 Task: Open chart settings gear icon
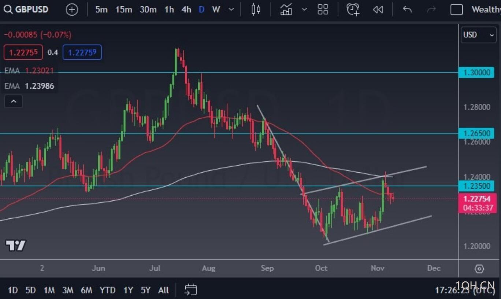click(479, 269)
